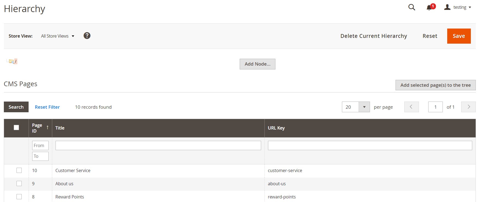Check the Customer Service page row
The height and width of the screenshot is (202, 478).
click(x=19, y=170)
